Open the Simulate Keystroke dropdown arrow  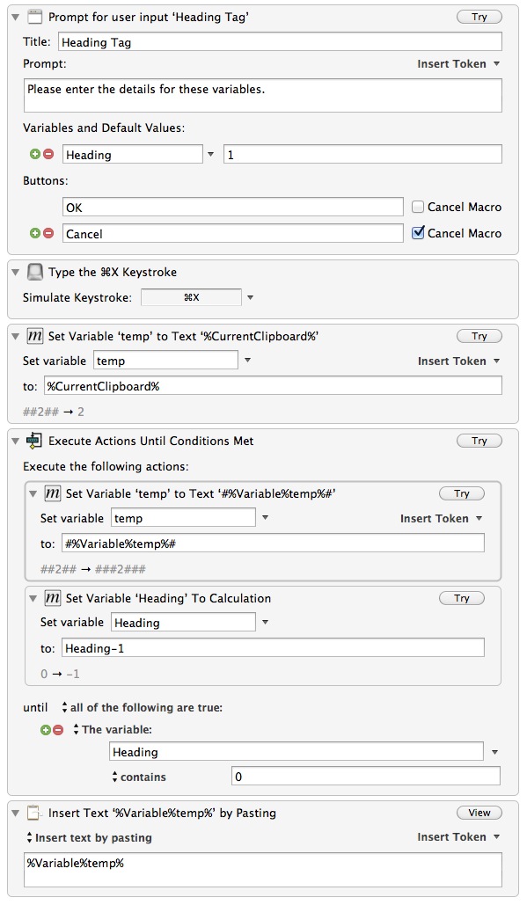click(250, 298)
